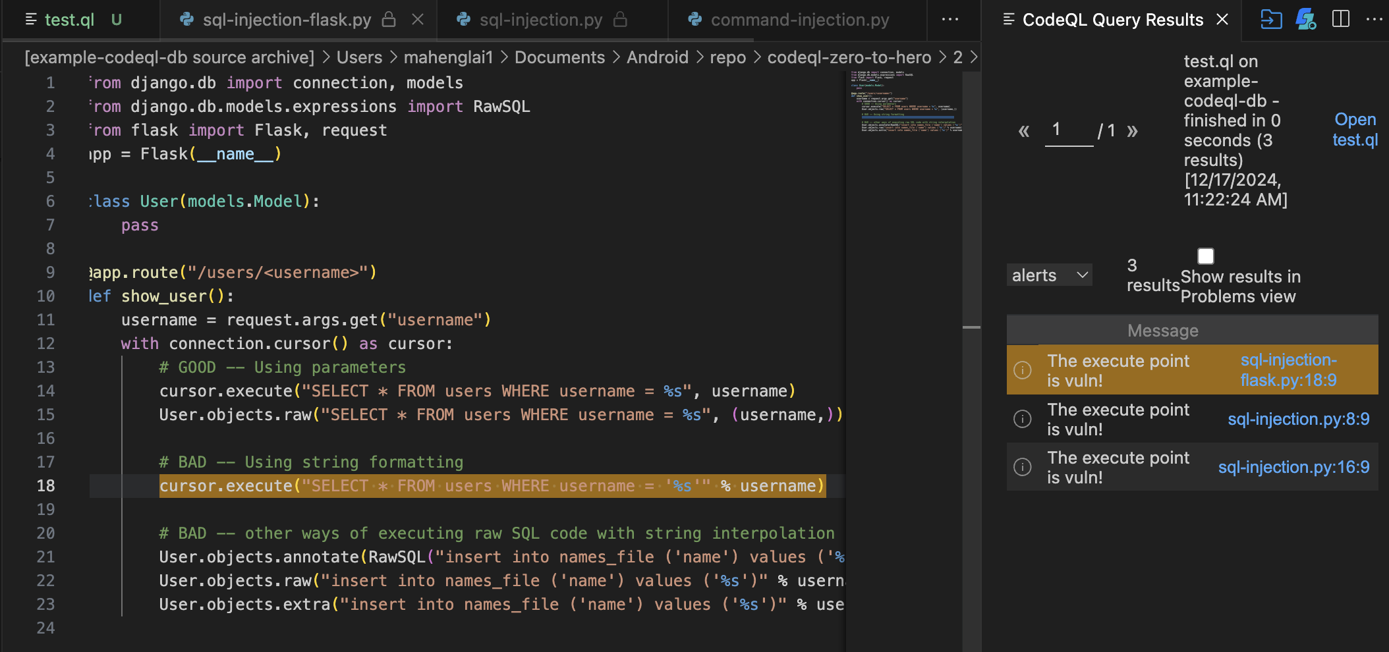Viewport: 1389px width, 652px height.
Task: Close the sql-injection-flask.py tab
Action: pos(418,20)
